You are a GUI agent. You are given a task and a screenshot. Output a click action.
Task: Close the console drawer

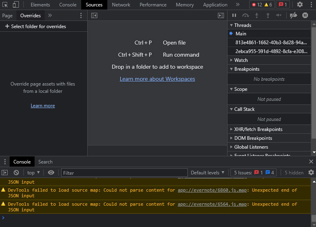[x=311, y=162]
